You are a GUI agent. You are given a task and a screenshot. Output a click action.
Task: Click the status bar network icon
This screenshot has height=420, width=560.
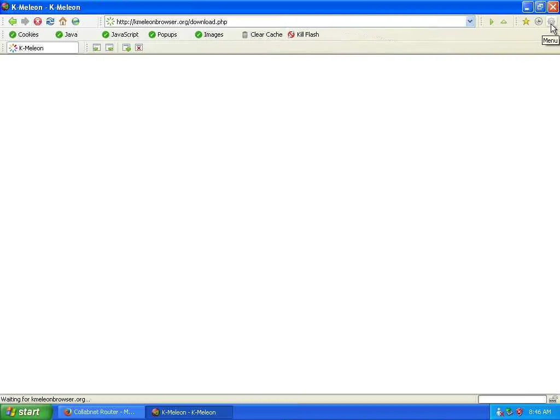tap(553, 399)
